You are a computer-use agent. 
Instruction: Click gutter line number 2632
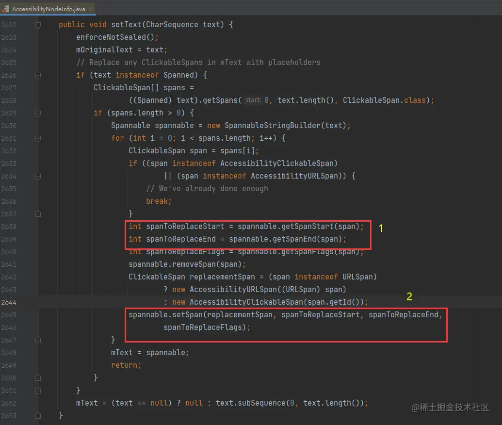9,151
